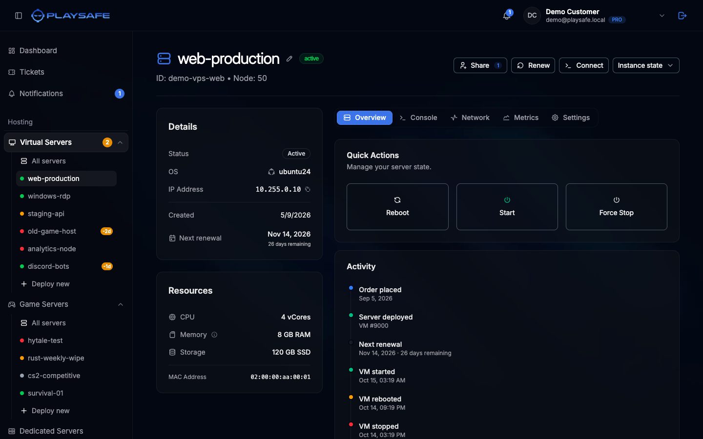Screen dimensions: 703x439
Task: Open the Metrics tab
Action: click(521, 118)
